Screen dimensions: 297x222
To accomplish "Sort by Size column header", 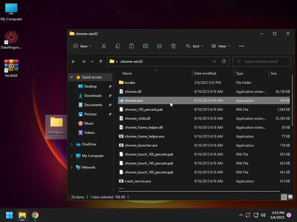I will [274, 73].
